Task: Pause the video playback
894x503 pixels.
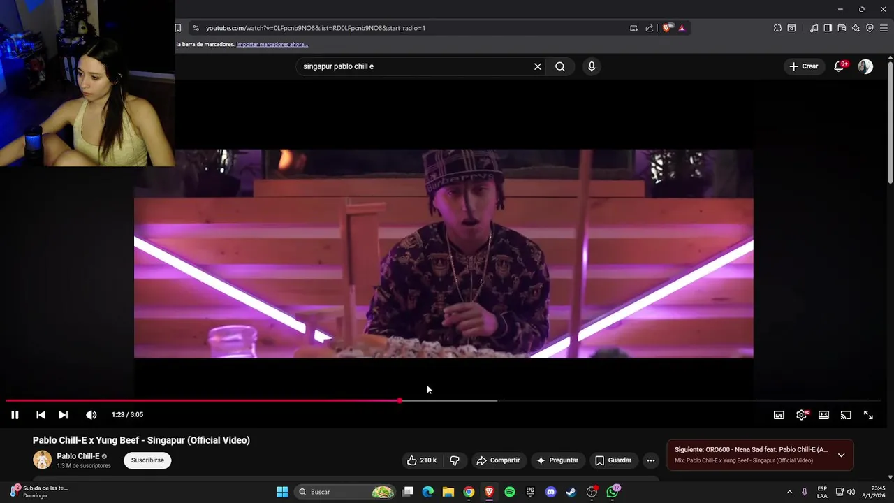Action: click(15, 415)
